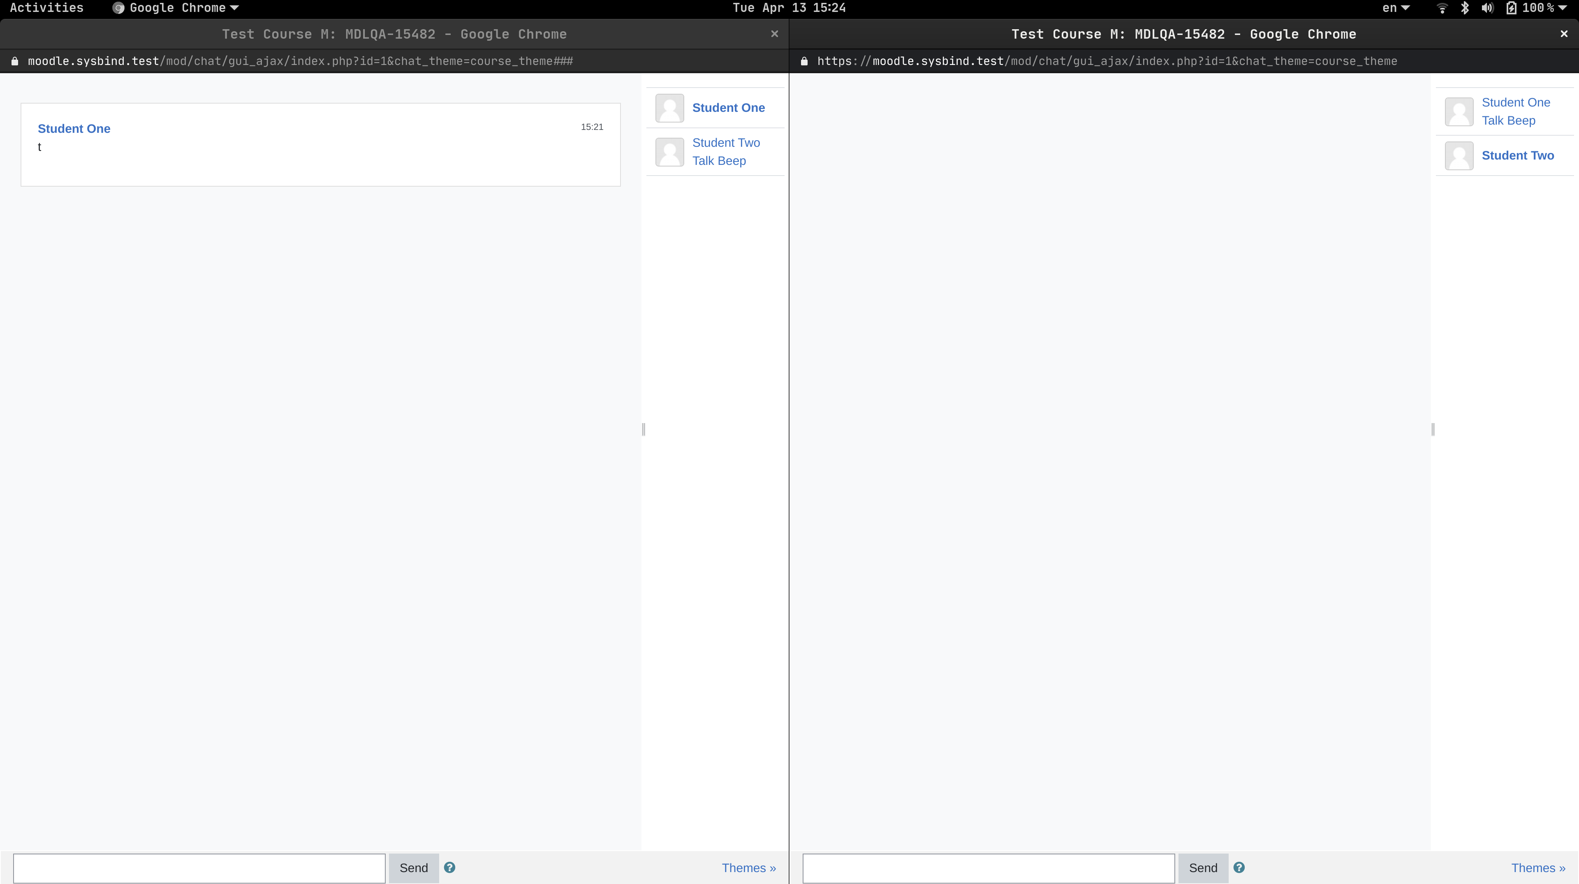Click the left window panel splitter handle

pyautogui.click(x=643, y=429)
